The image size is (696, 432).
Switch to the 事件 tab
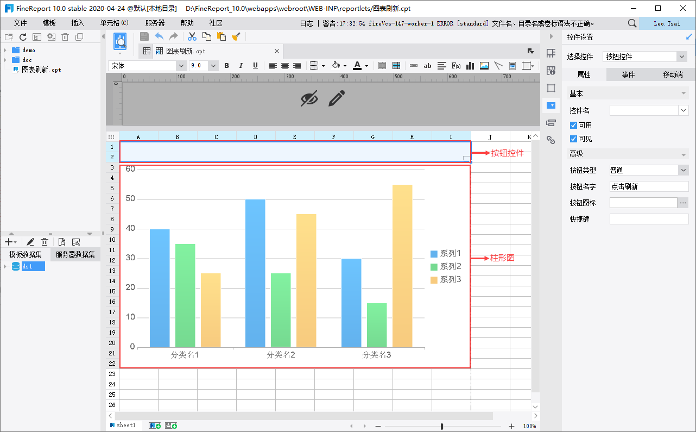click(628, 74)
